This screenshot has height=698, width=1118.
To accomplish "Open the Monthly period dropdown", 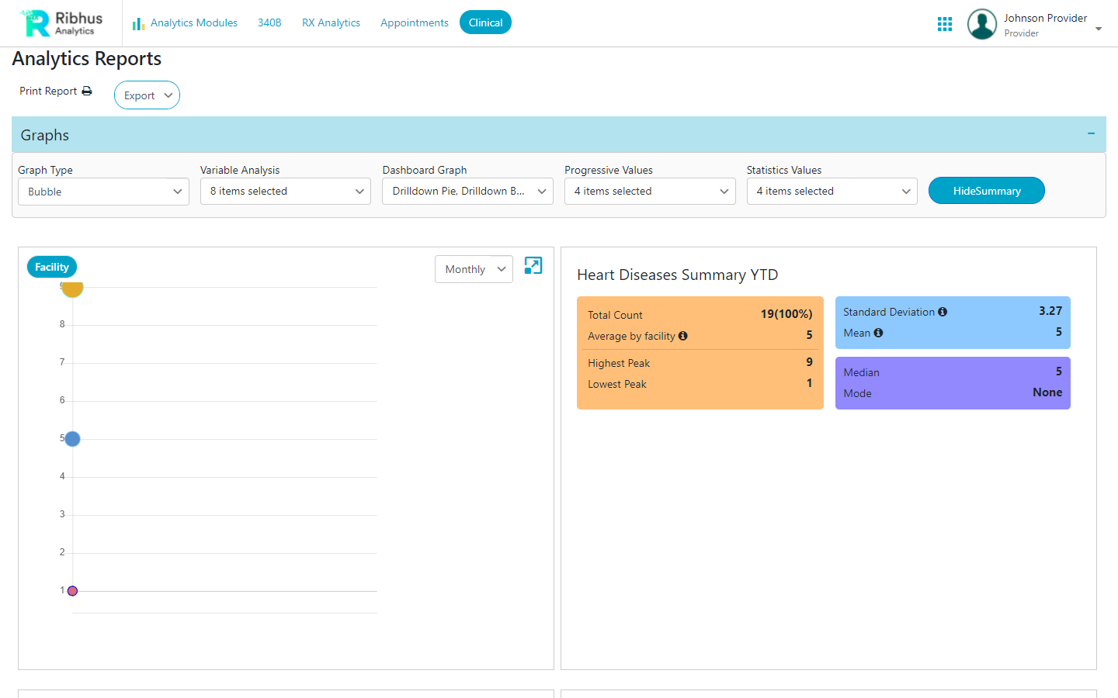I will pyautogui.click(x=474, y=268).
